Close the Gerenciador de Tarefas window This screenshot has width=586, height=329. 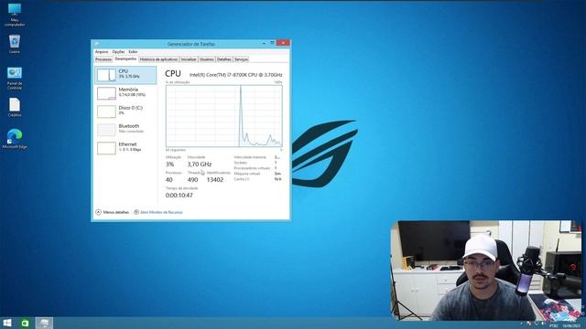point(283,43)
